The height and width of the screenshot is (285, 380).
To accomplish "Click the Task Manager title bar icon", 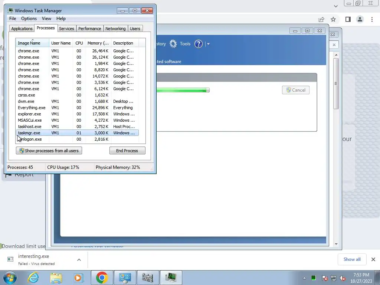I will [x=10, y=11].
